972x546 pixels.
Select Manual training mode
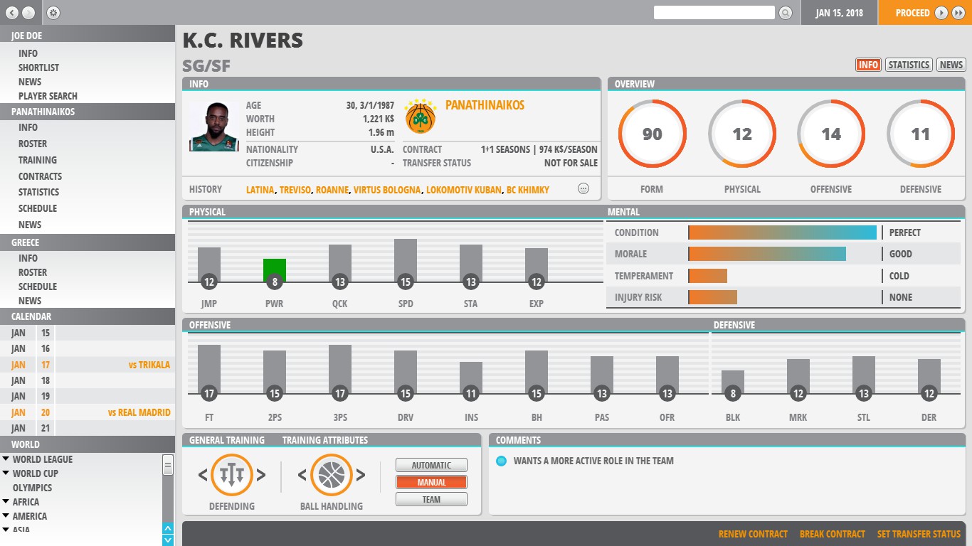431,483
